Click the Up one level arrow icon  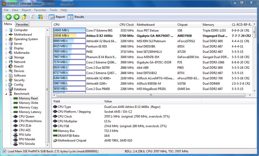(24, 17)
